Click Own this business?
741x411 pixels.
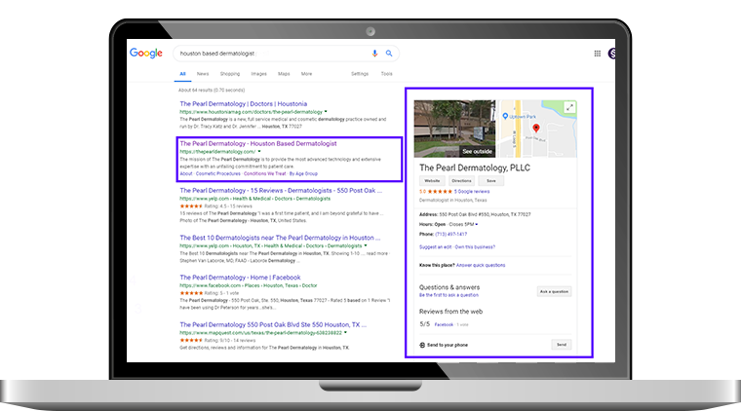(475, 247)
